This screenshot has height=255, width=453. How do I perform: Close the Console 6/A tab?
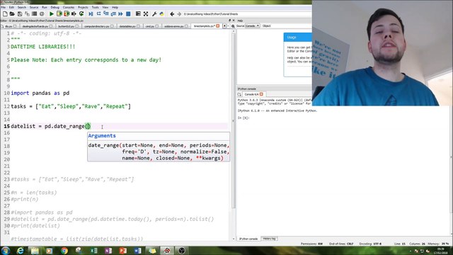tap(261, 94)
